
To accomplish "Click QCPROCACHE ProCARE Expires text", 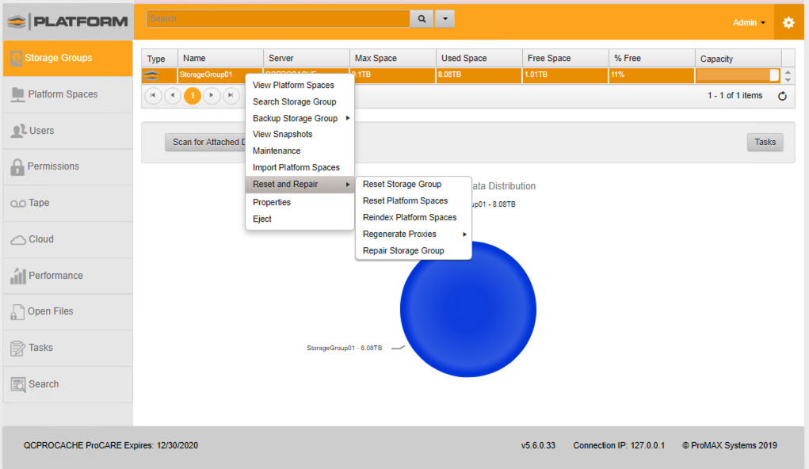I will click(110, 445).
